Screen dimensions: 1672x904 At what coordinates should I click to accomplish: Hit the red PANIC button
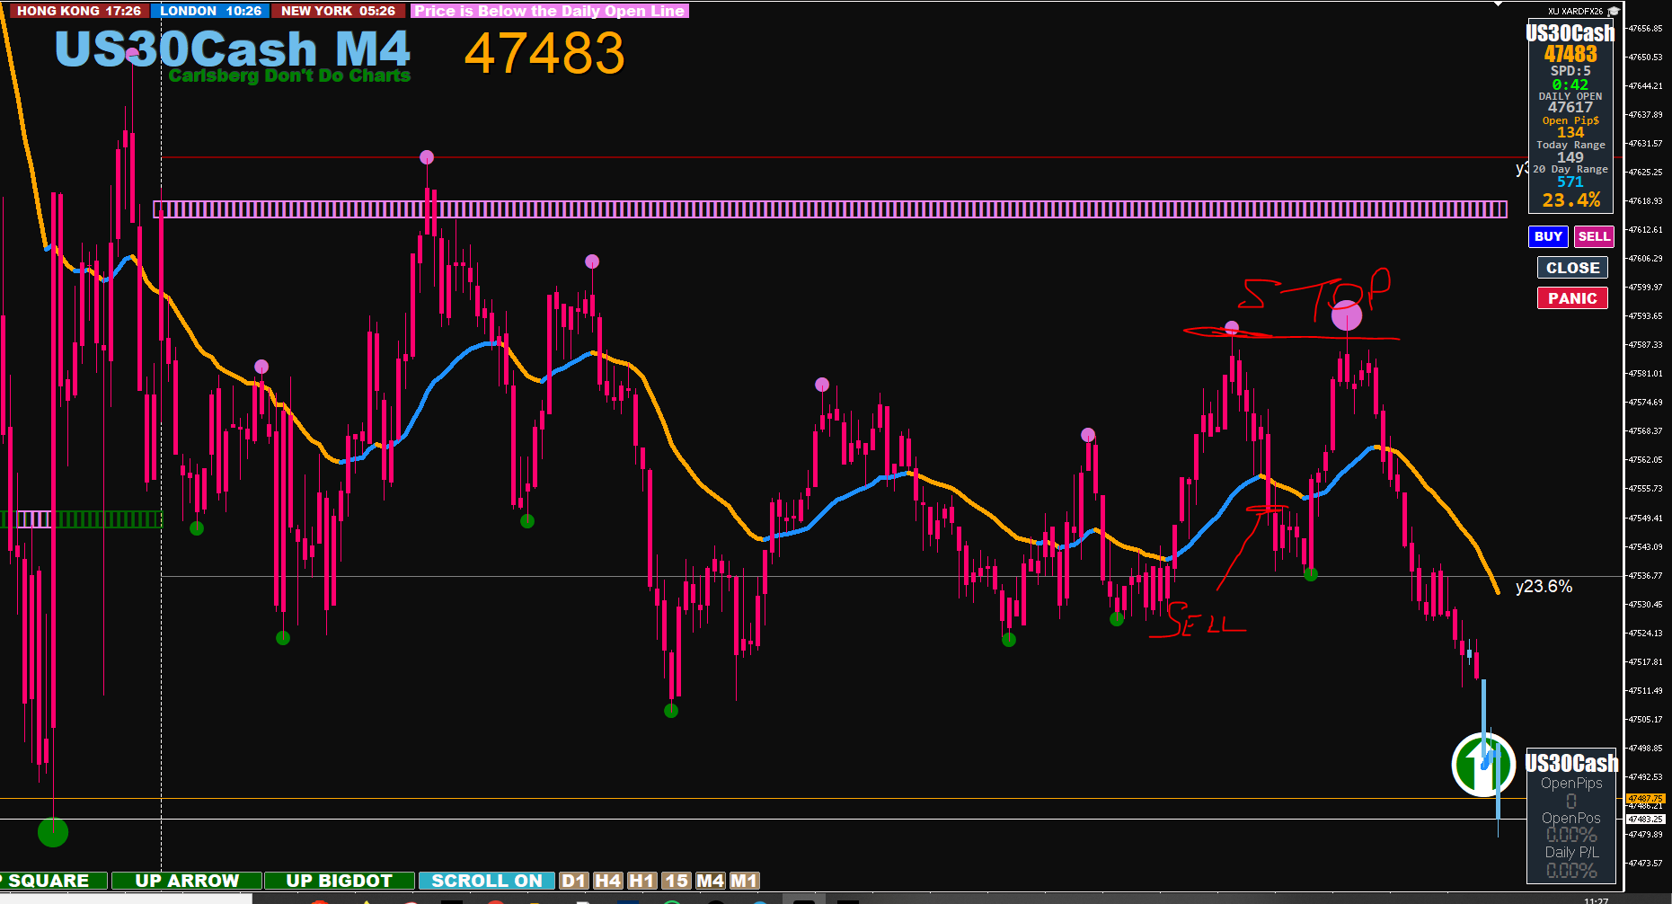(x=1572, y=298)
